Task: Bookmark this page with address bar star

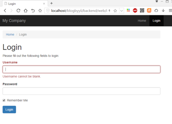Action: click(x=115, y=11)
